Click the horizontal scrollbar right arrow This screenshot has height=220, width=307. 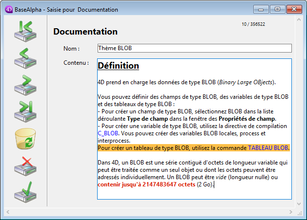291,212
